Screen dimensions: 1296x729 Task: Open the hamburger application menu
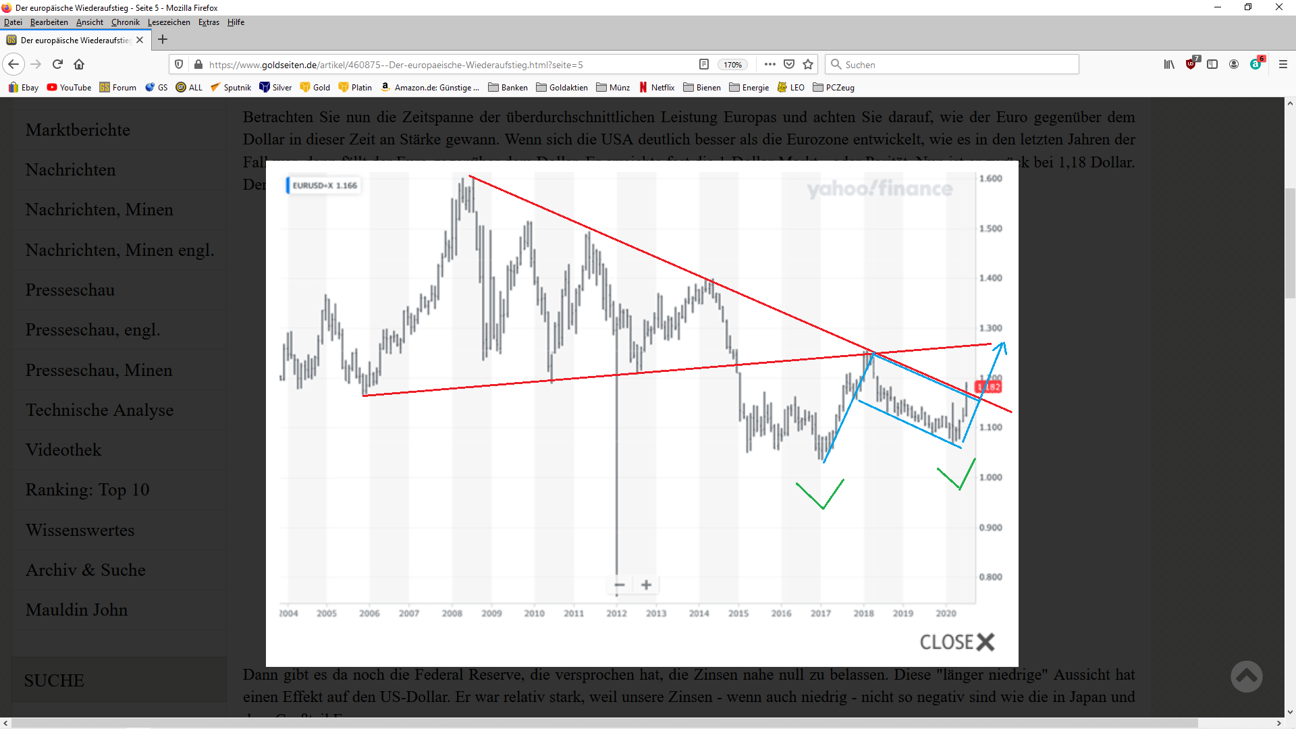tap(1283, 64)
